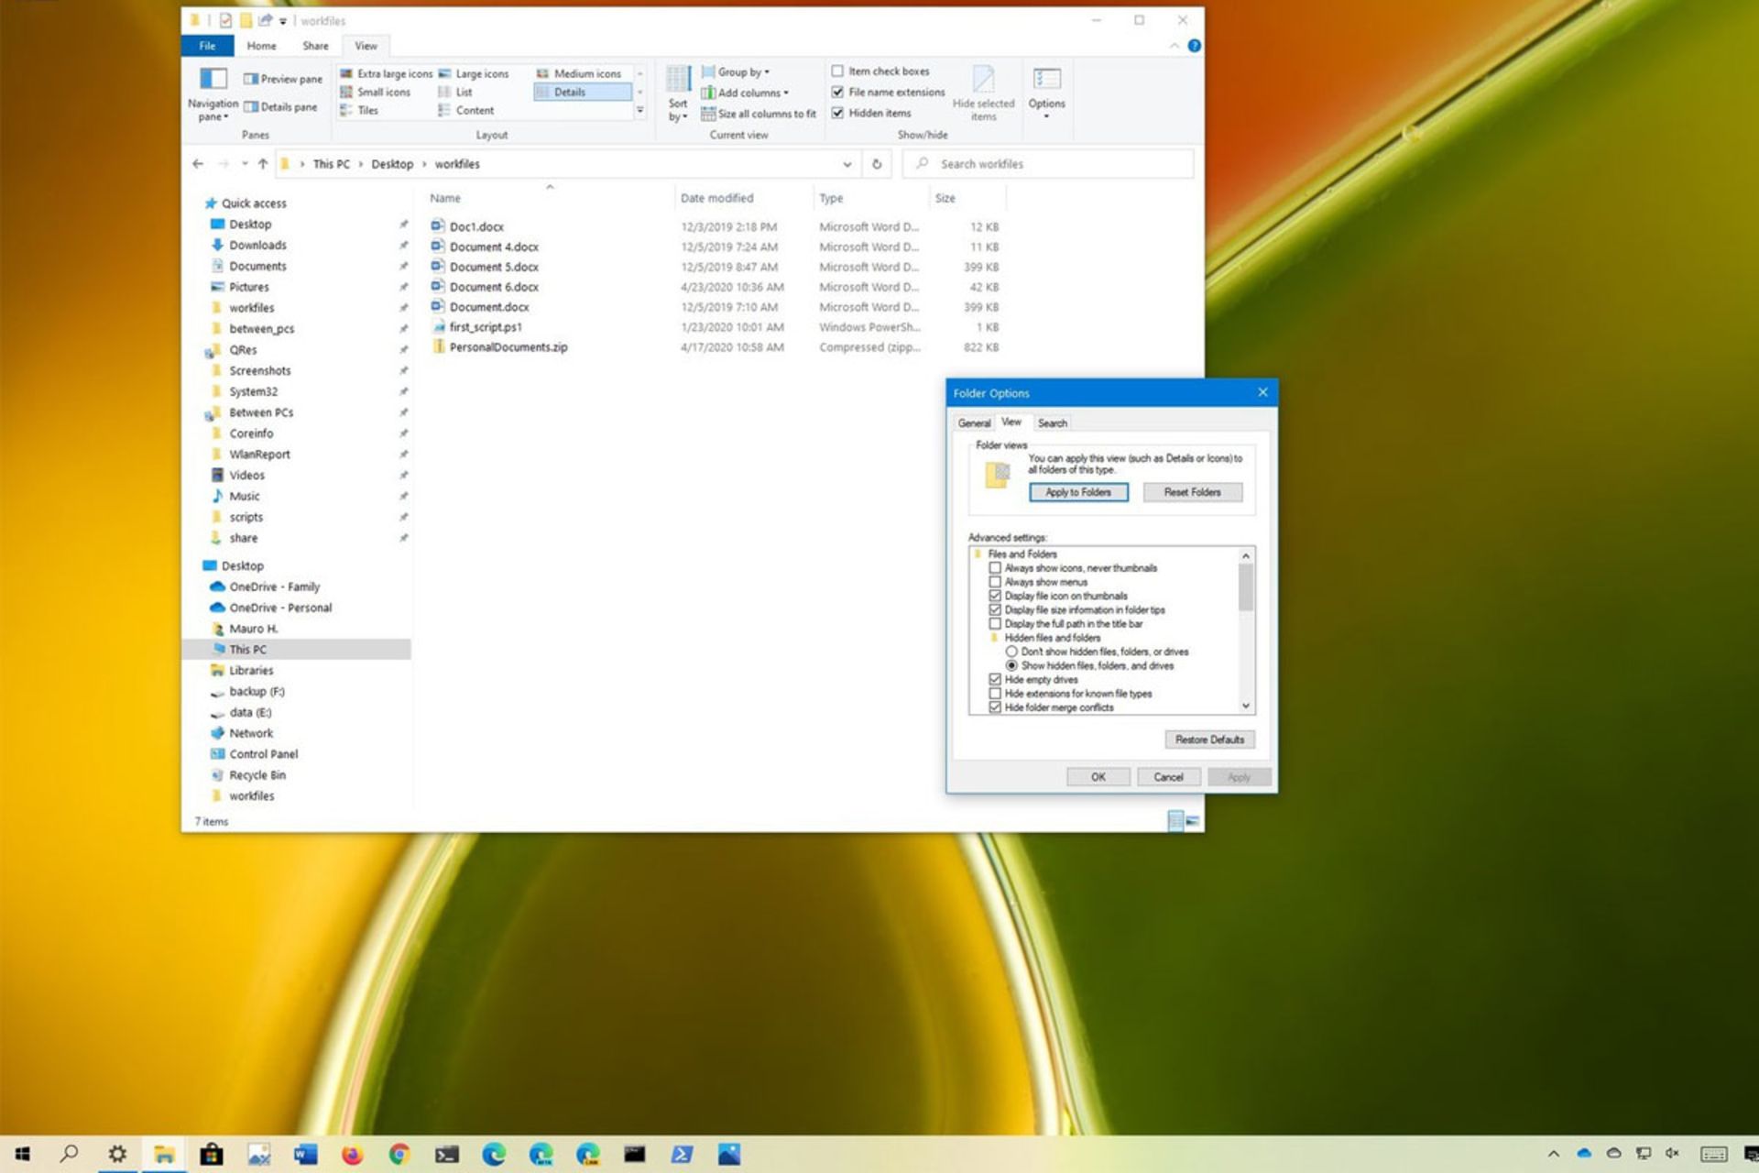Click the Options icon in ribbon
This screenshot has width=1759, height=1173.
point(1046,81)
